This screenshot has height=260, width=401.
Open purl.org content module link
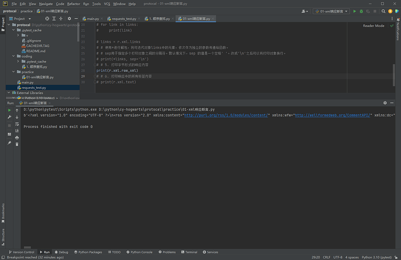(226, 115)
